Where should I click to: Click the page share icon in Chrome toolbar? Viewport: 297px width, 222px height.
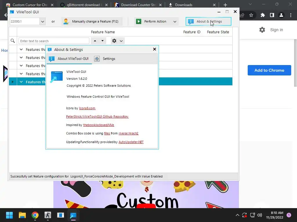tap(242, 15)
